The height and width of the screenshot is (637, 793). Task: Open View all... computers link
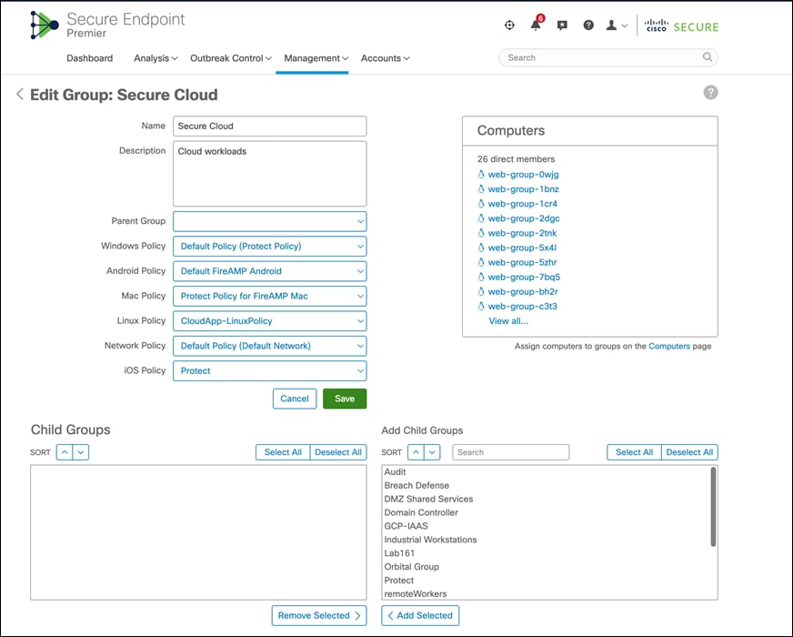click(508, 321)
